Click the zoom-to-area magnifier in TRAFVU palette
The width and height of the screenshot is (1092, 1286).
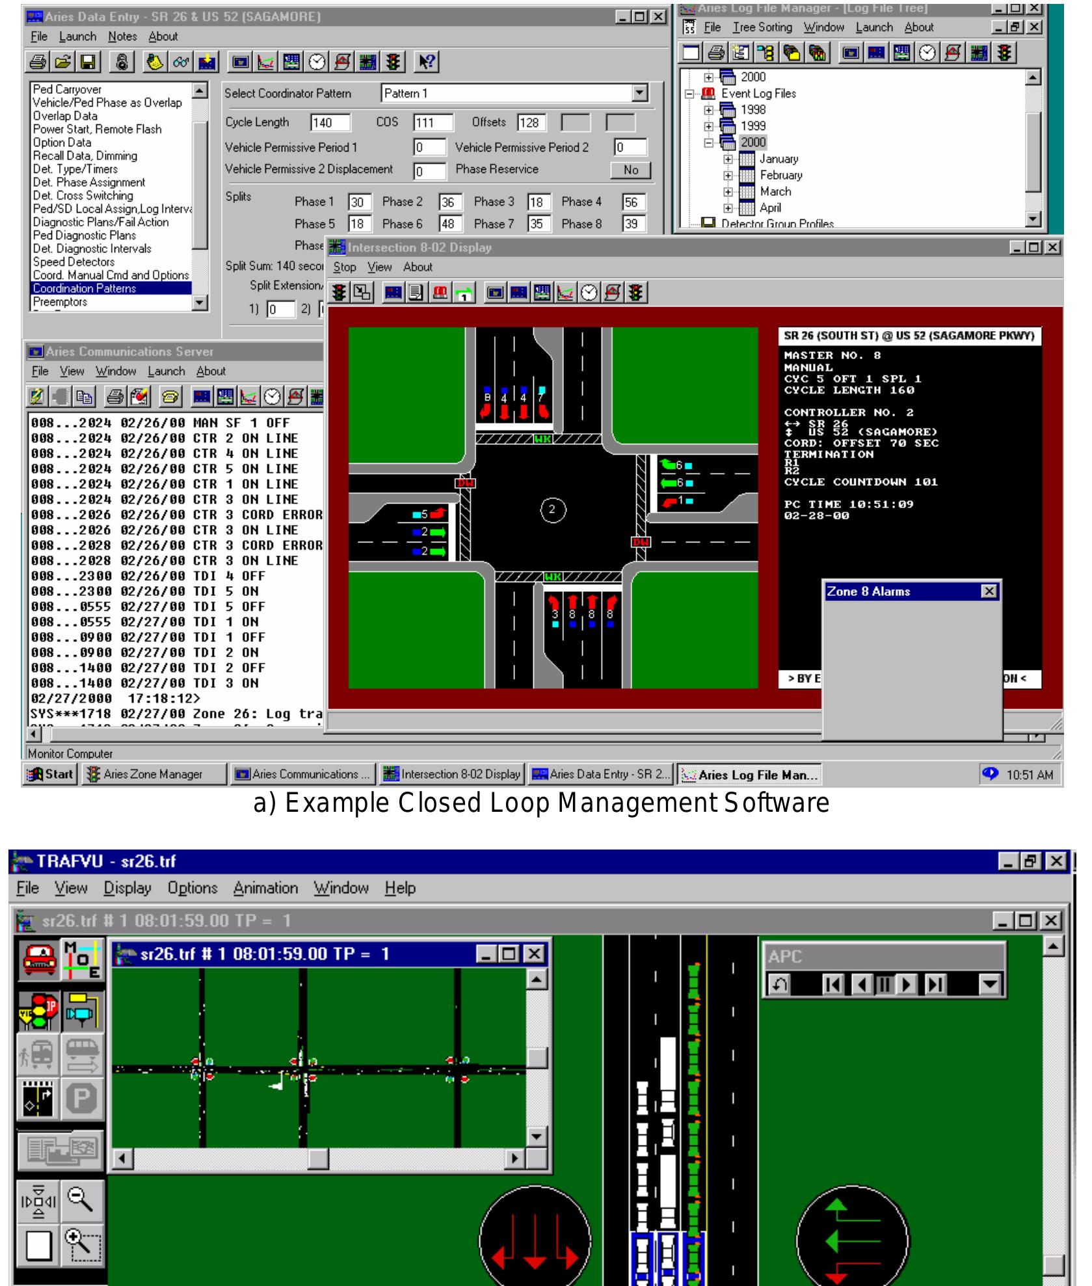pos(83,1244)
